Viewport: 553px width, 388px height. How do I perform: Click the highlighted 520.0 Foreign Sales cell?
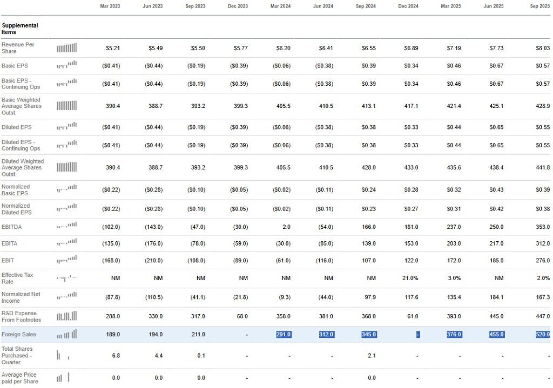[541, 335]
